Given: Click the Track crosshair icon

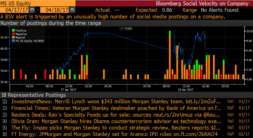Looking at the screenshot, I should point(122,28).
